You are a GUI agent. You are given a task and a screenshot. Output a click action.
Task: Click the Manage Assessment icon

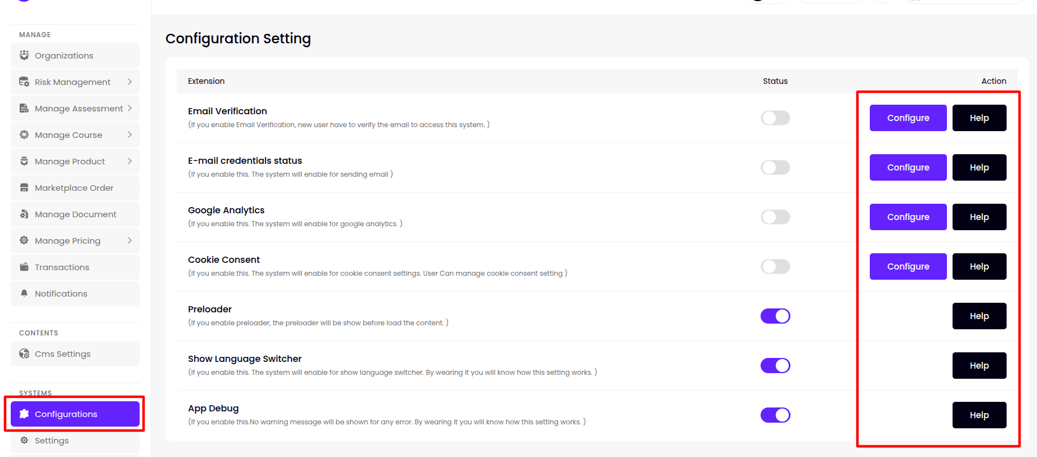click(24, 108)
